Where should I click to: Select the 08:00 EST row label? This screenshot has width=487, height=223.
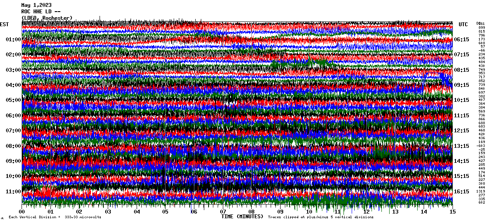coord(13,146)
